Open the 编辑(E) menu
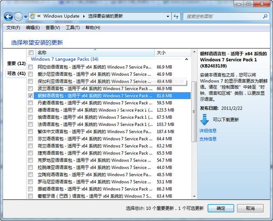This screenshot has height=221, width=273. (x=33, y=28)
